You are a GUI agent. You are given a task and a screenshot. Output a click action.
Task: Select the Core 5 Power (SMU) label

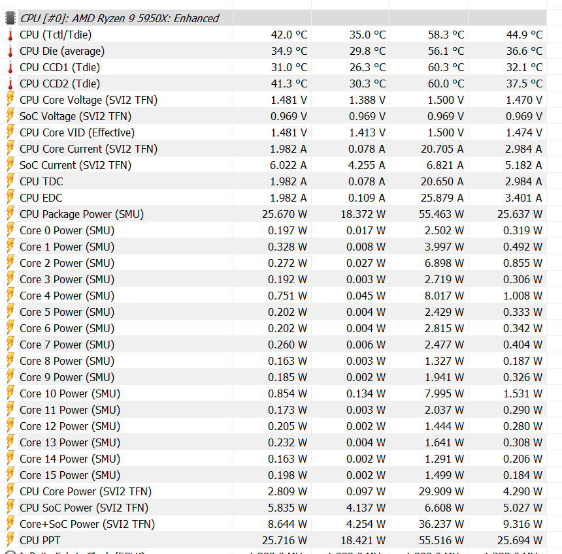click(67, 312)
